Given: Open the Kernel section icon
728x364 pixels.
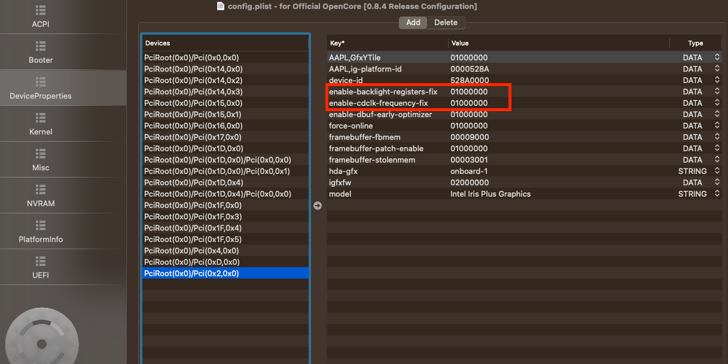Looking at the screenshot, I should point(41,118).
